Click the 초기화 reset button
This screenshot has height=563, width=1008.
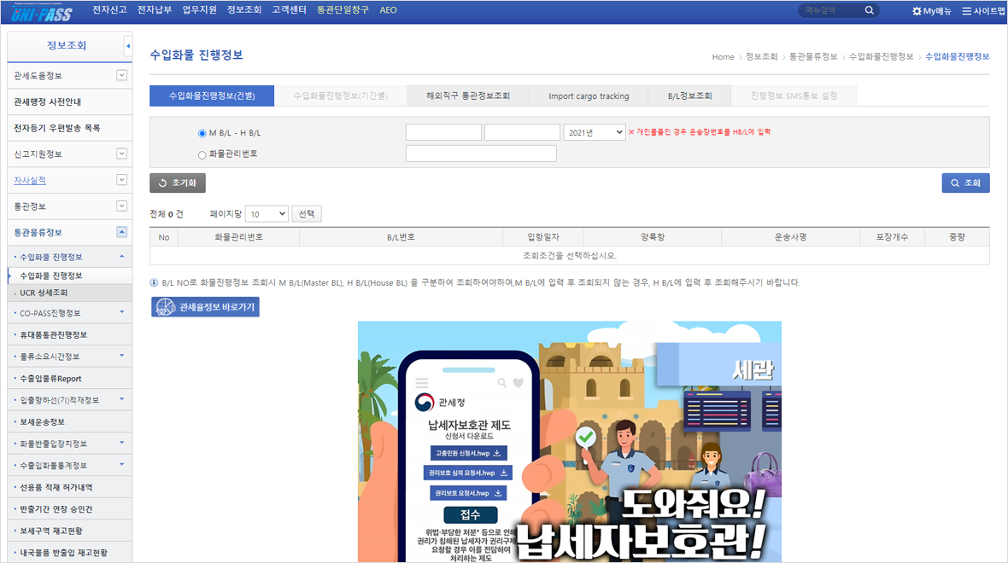(178, 183)
